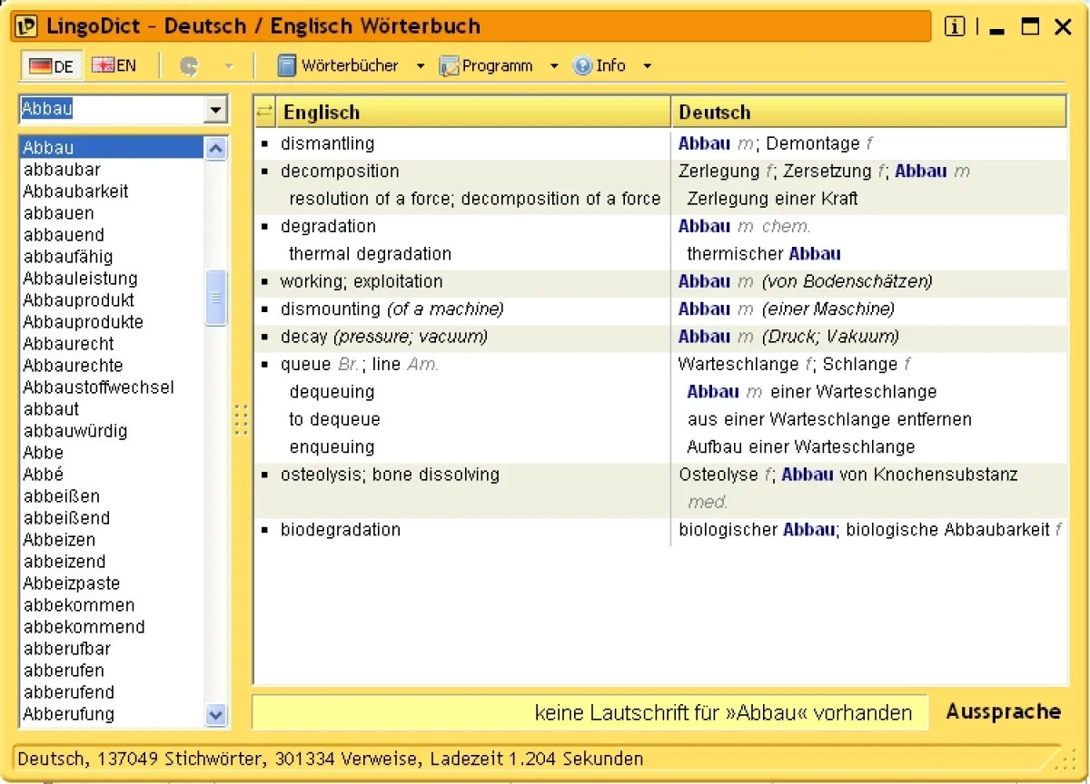Open the info icon in title bar
The image size is (1090, 784).
tap(955, 27)
